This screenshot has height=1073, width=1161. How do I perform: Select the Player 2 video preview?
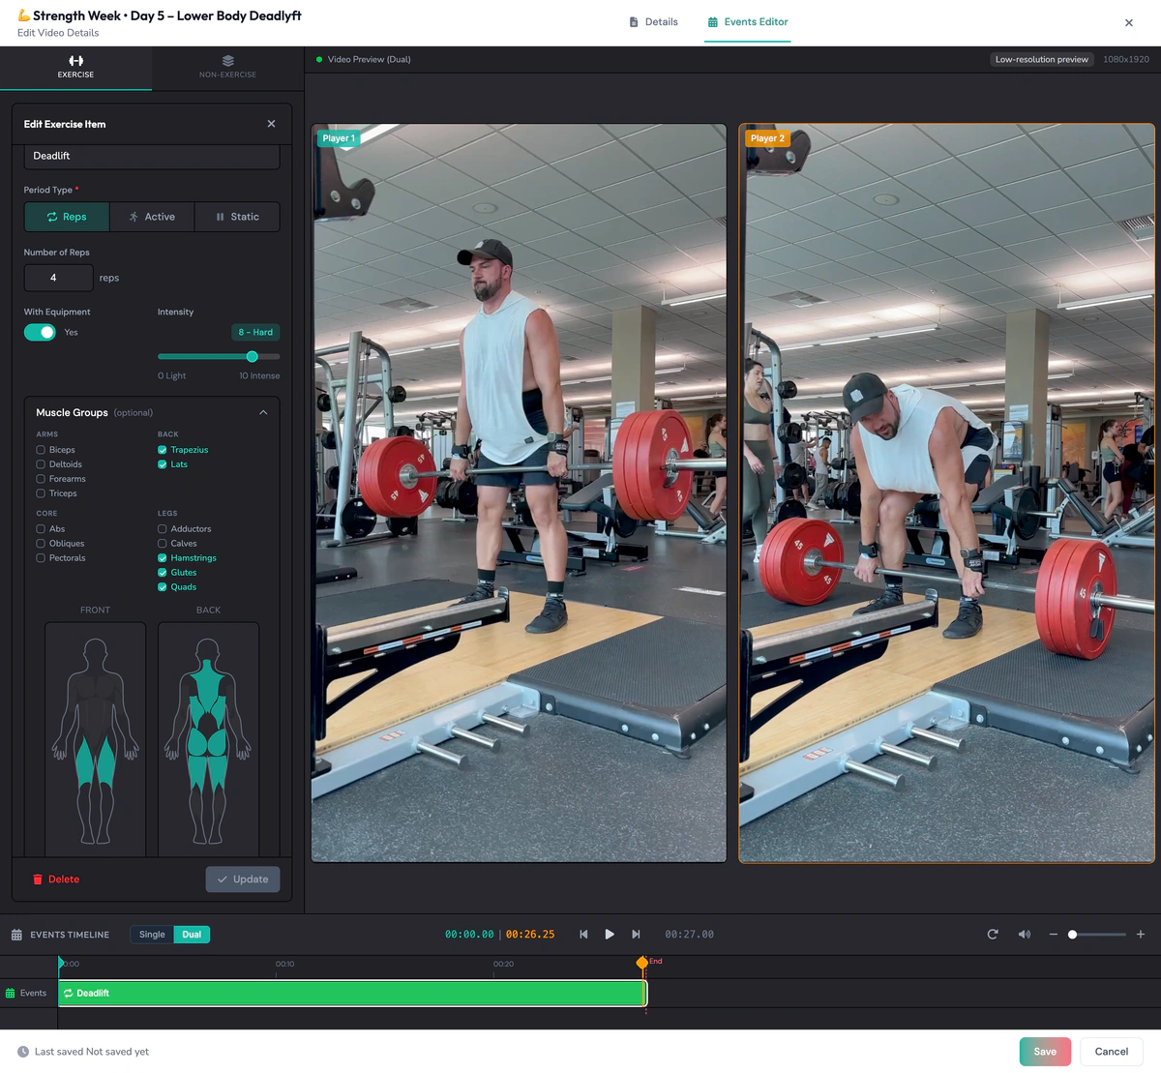click(x=946, y=492)
